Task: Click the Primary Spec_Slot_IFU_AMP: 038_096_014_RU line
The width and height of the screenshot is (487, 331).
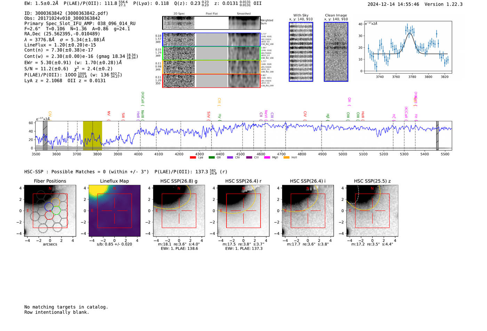Action: coord(80,24)
